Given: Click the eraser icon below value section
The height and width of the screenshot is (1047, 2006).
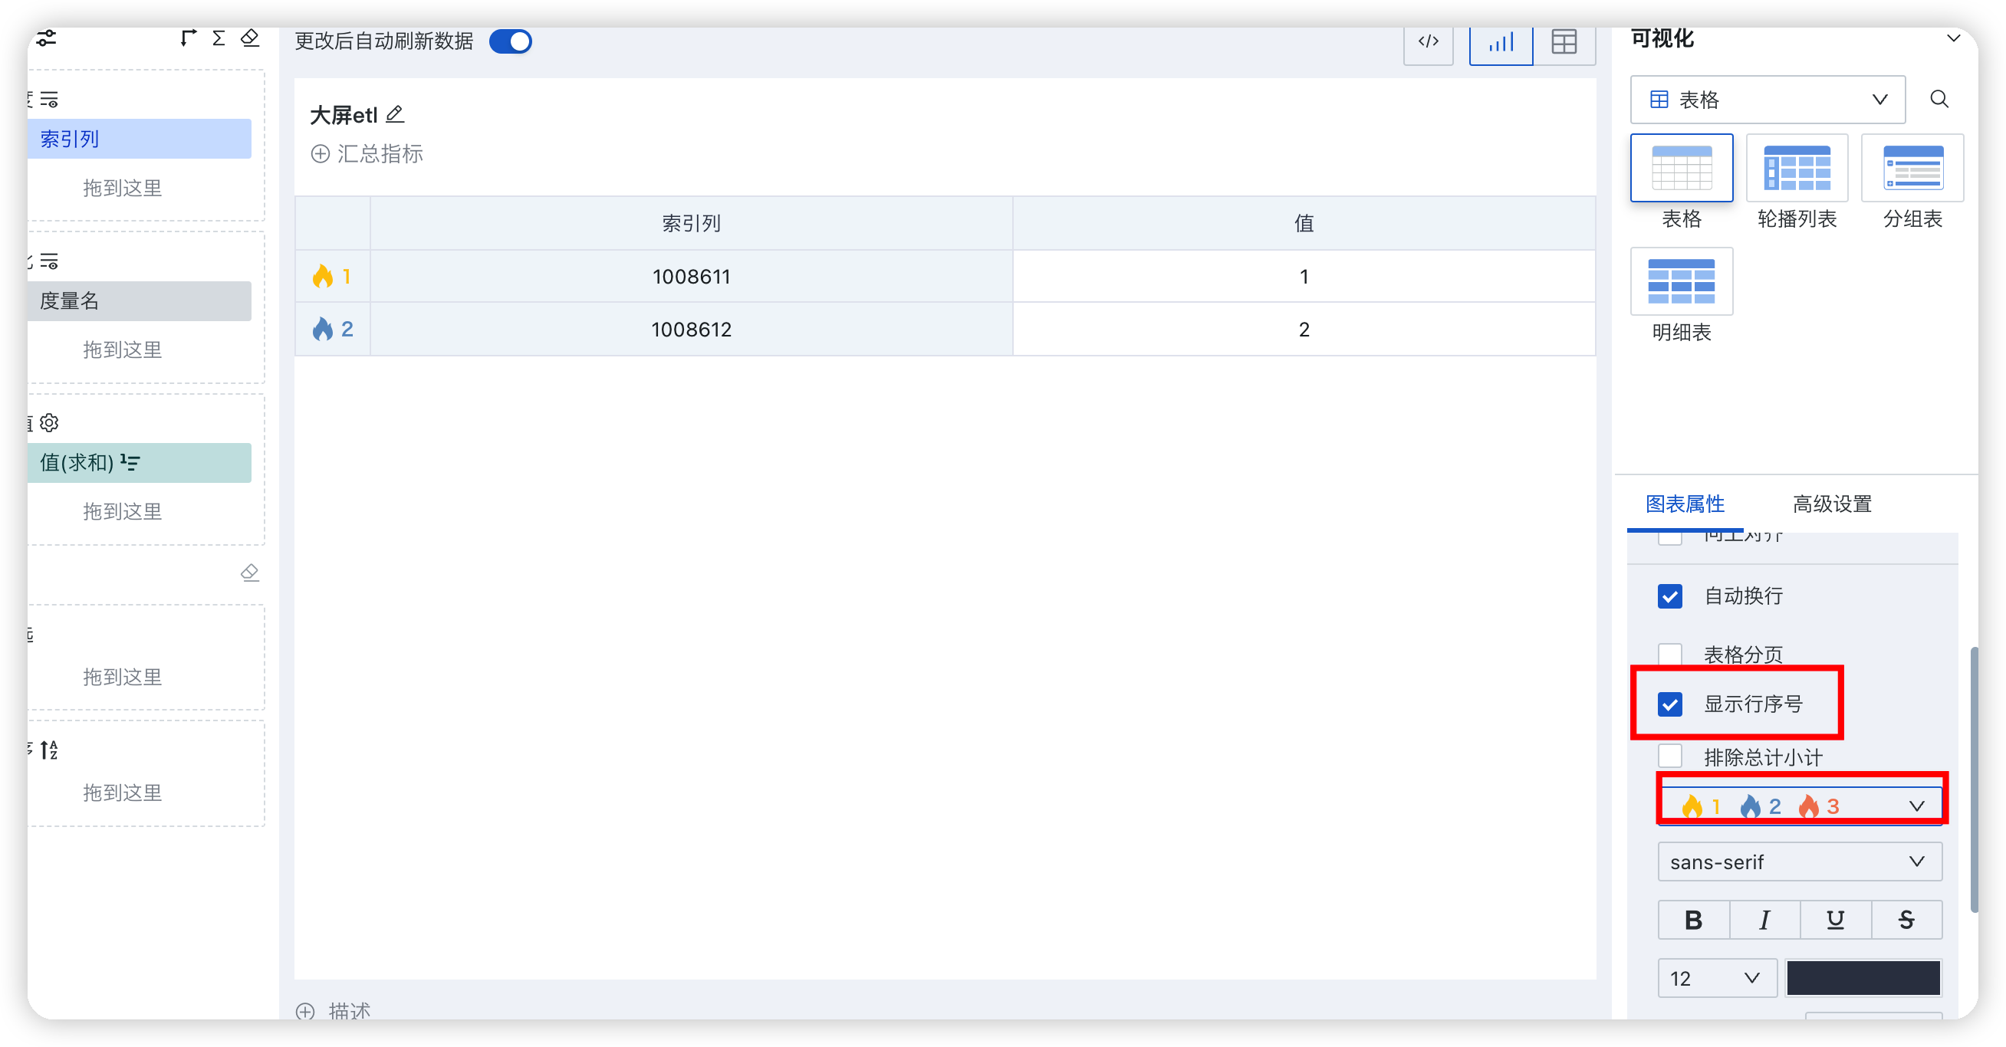Looking at the screenshot, I should pos(250,573).
